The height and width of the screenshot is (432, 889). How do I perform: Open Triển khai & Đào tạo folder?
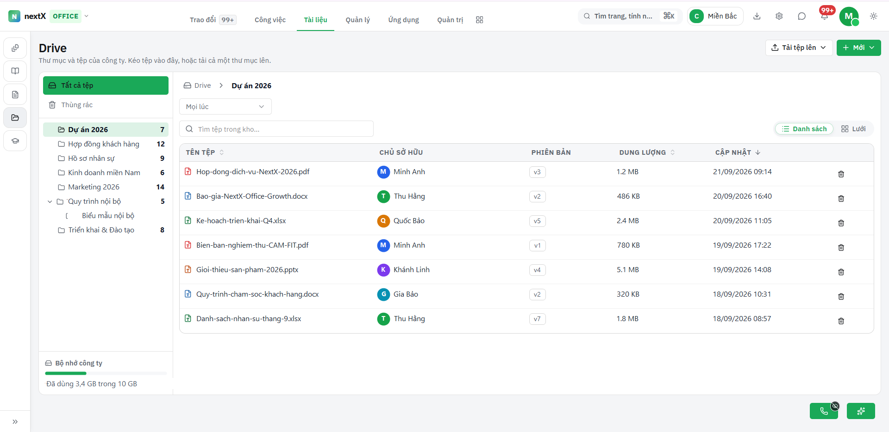(106, 230)
